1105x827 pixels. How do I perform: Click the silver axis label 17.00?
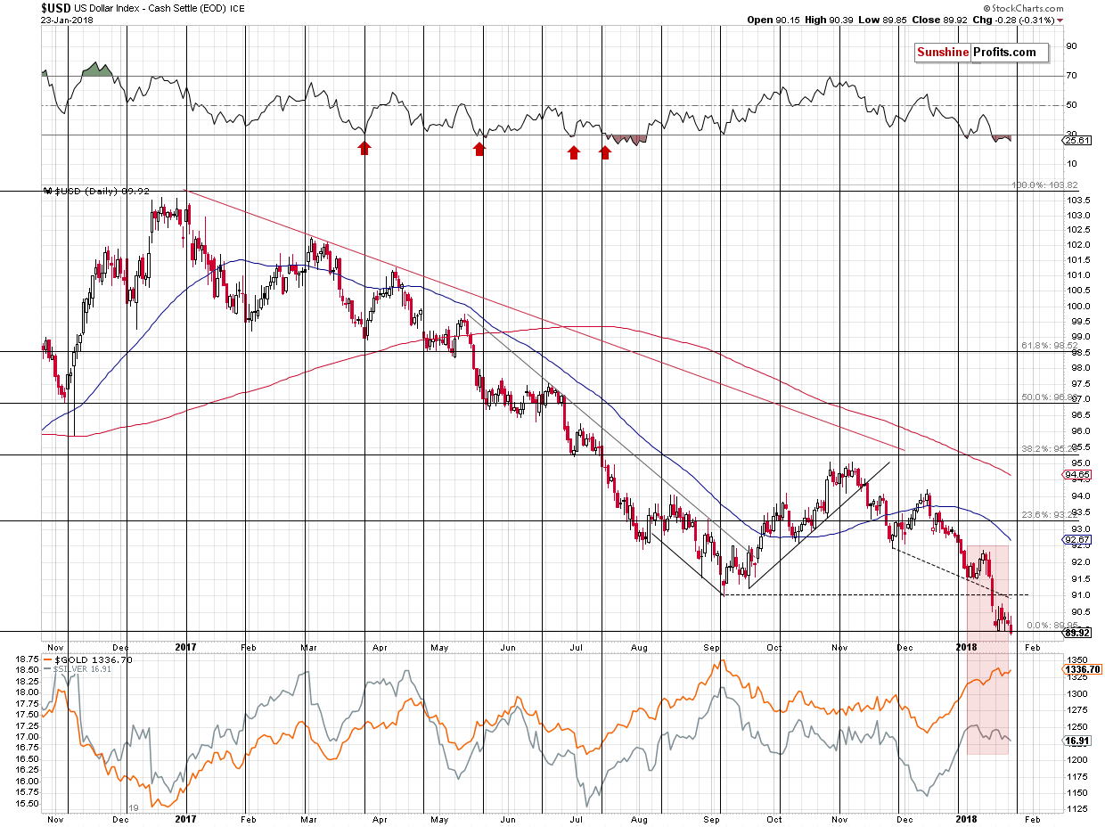pos(27,736)
